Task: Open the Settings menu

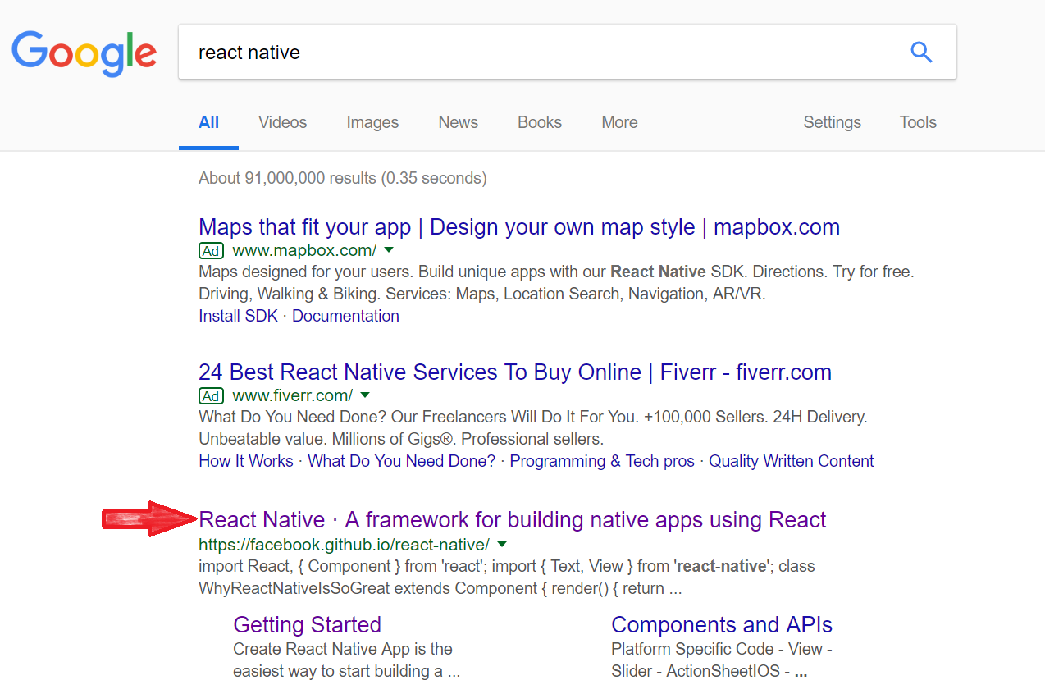Action: click(x=831, y=122)
